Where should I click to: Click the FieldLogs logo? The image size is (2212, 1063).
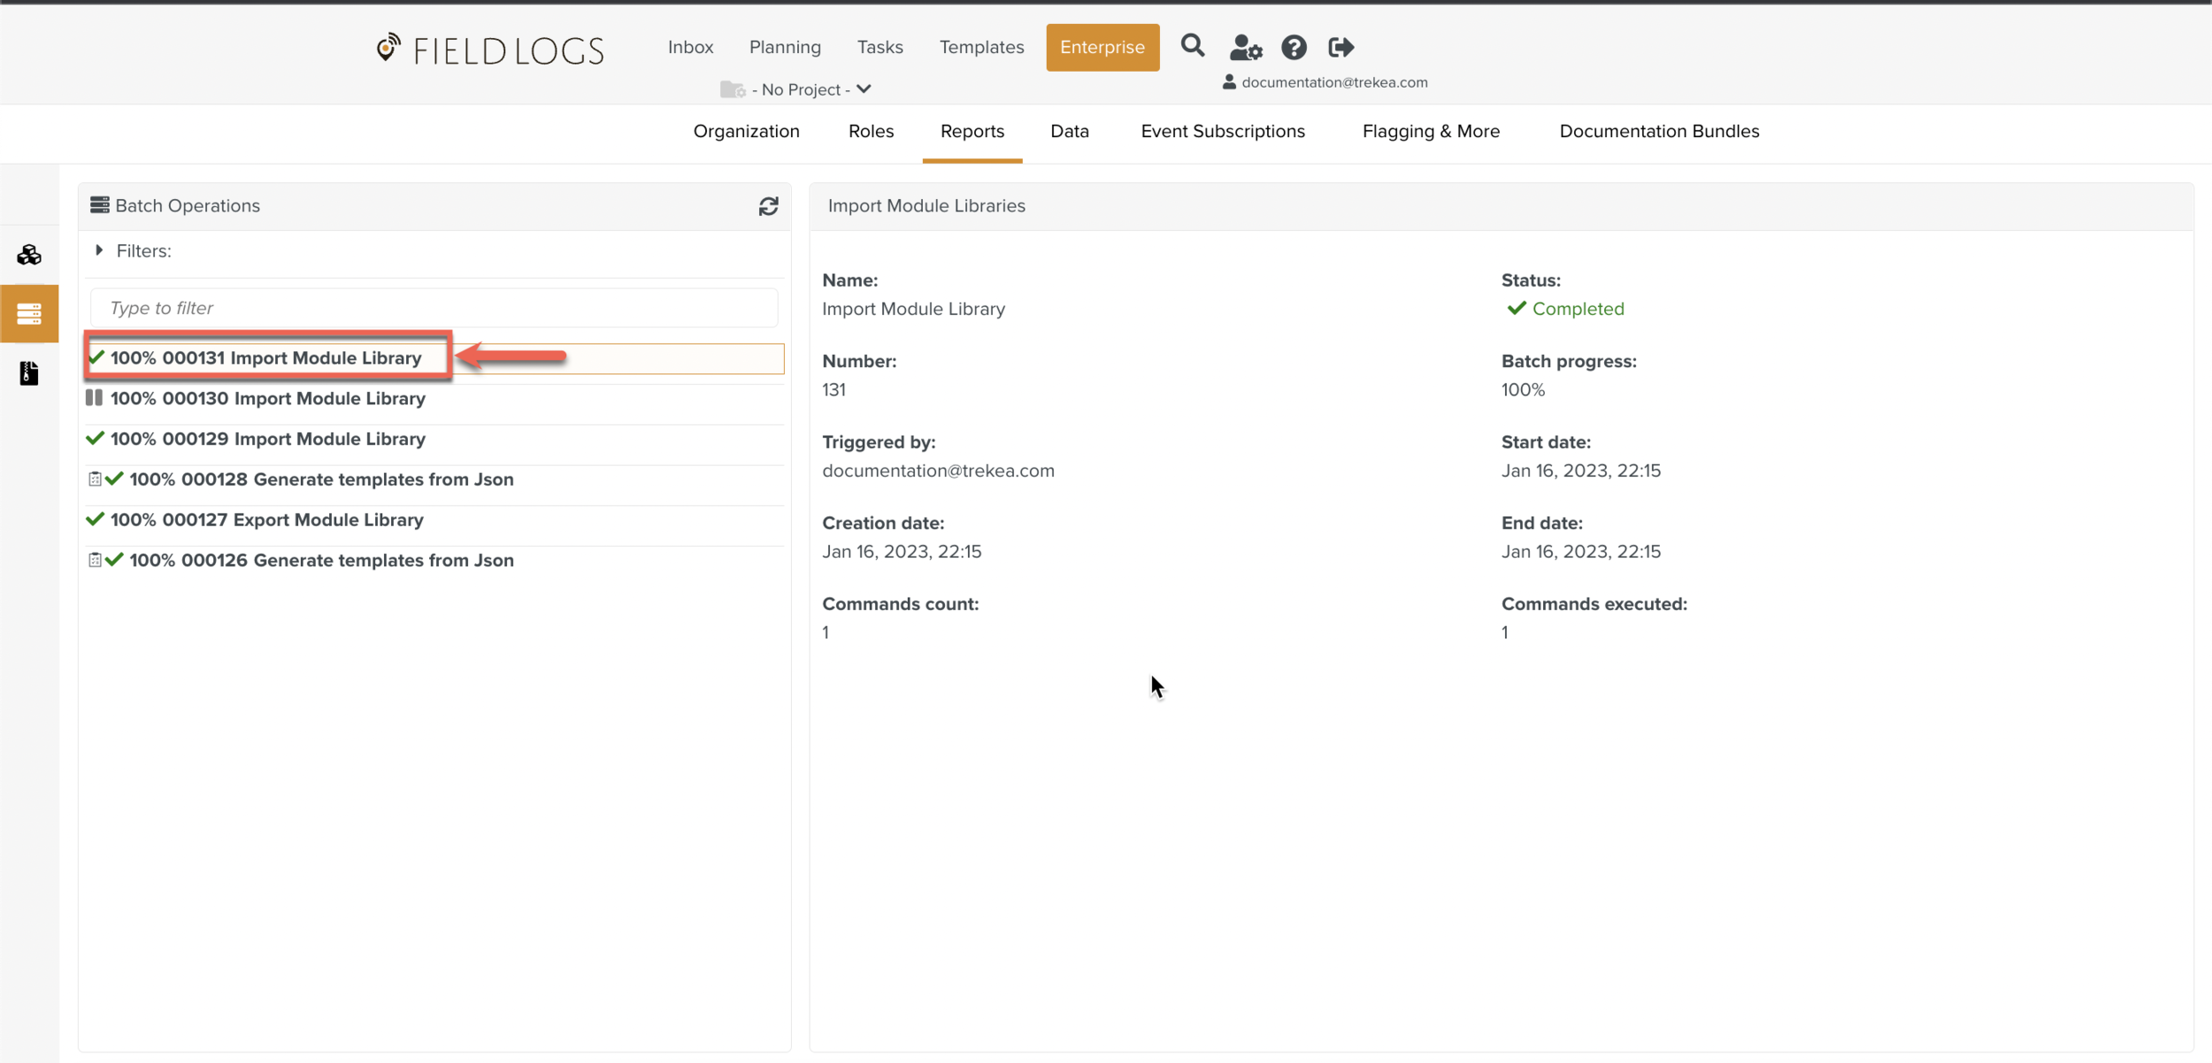(x=489, y=50)
